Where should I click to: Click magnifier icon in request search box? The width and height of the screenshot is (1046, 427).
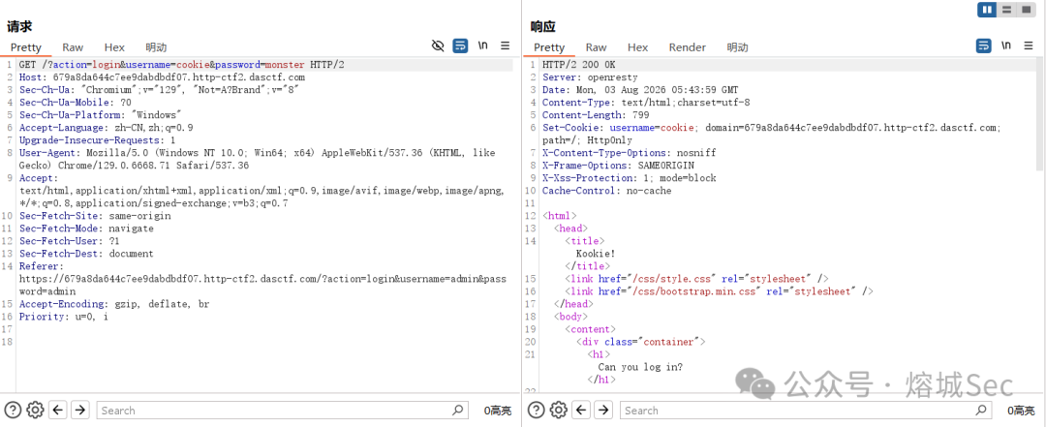pyautogui.click(x=457, y=410)
